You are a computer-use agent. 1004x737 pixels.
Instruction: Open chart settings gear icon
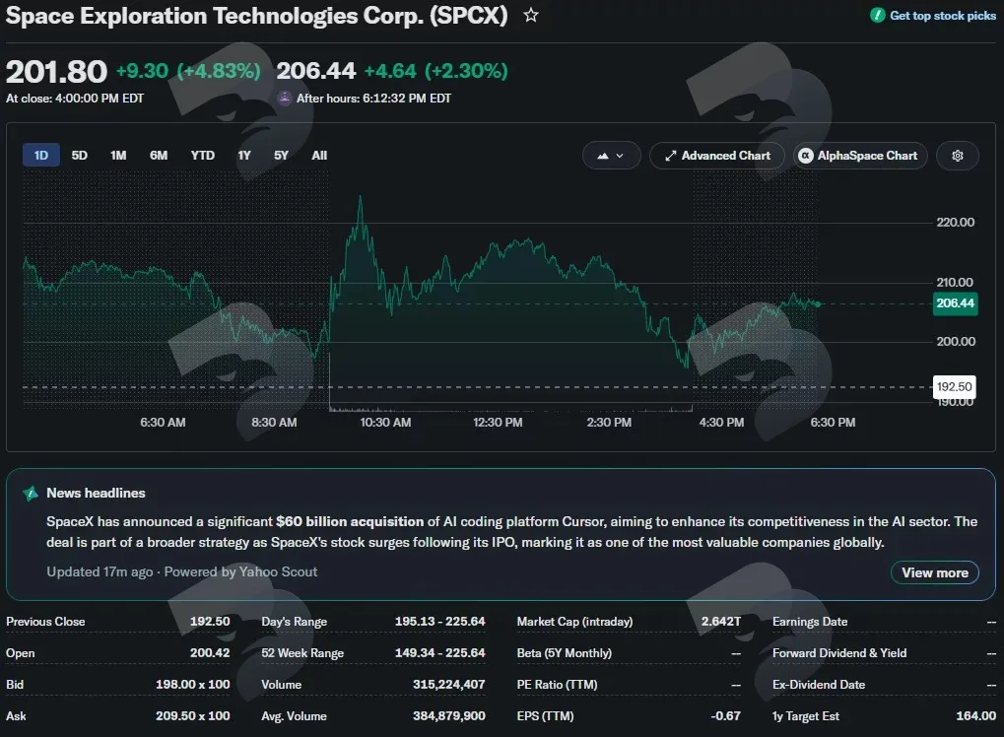pos(958,156)
